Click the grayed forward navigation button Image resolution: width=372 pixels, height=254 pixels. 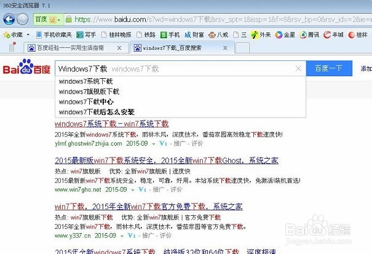(x=23, y=20)
